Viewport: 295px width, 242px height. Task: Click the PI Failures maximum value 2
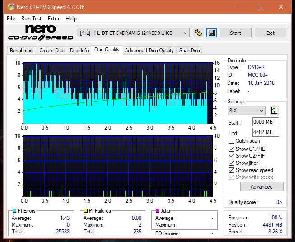click(140, 225)
